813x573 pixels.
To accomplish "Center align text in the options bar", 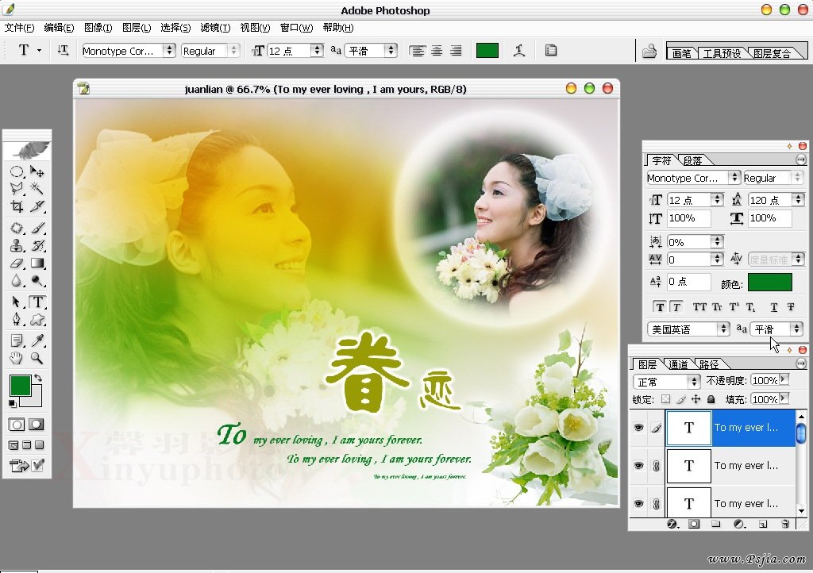I will (437, 50).
